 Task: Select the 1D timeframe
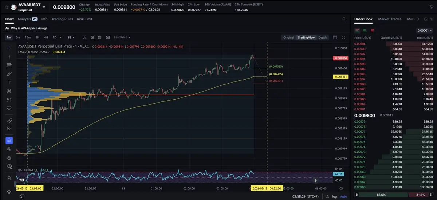point(55,37)
